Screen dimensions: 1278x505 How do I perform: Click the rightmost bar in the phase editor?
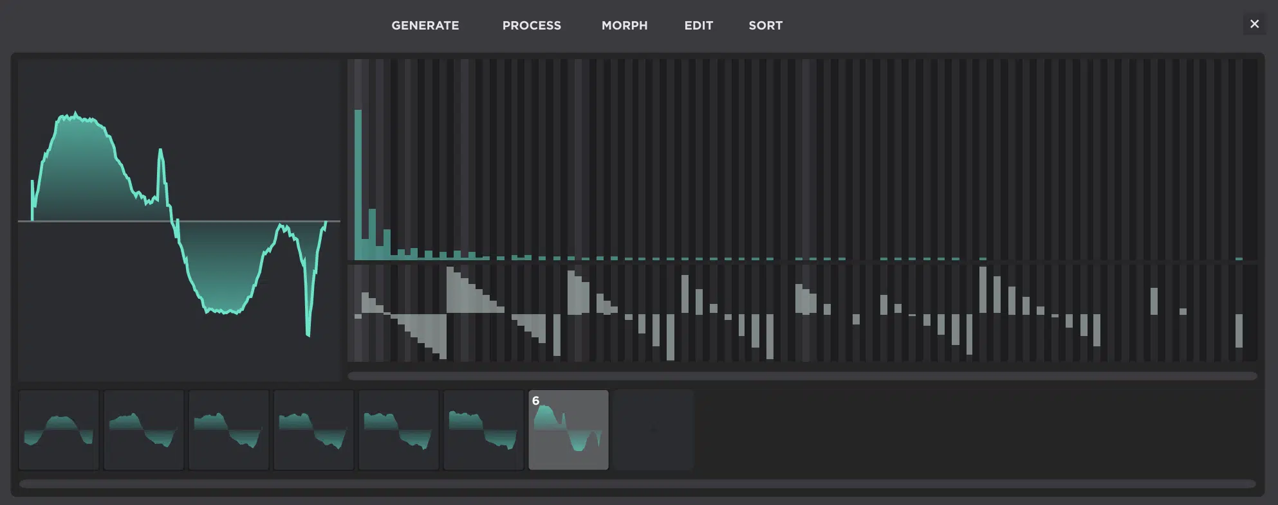(x=1239, y=330)
